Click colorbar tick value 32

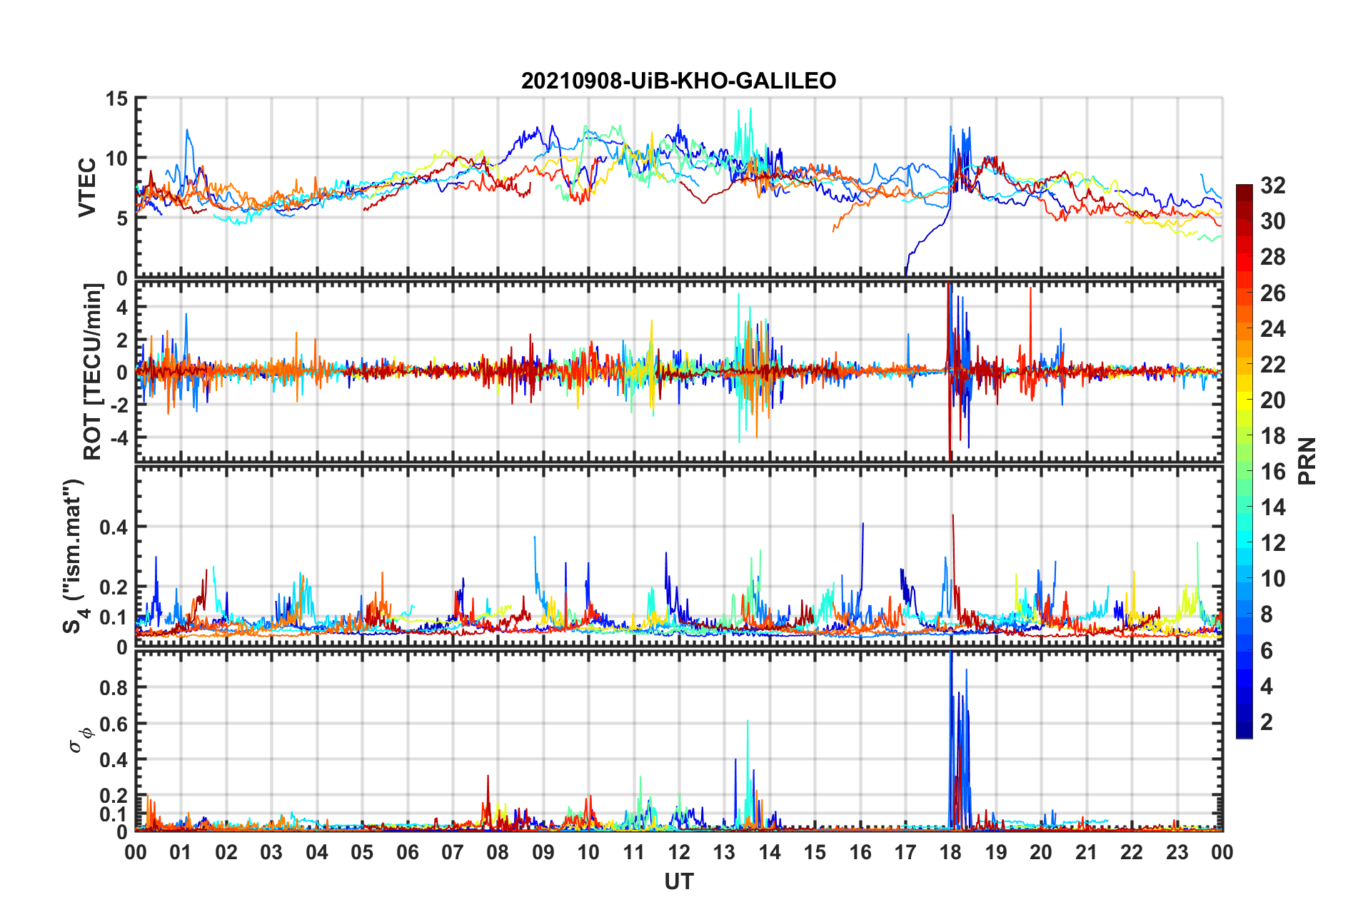coord(1272,186)
